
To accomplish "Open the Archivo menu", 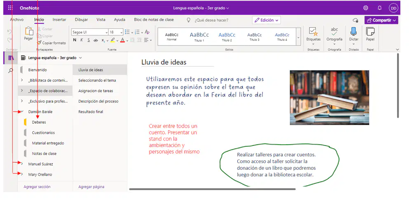I will click(17, 19).
